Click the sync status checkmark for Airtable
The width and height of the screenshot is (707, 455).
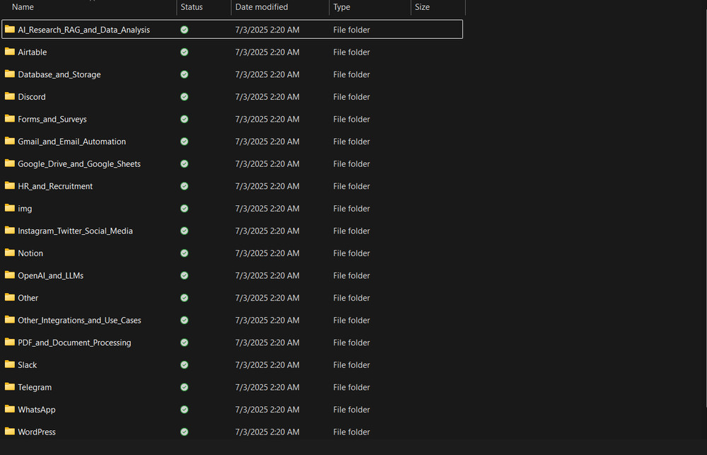pyautogui.click(x=185, y=52)
